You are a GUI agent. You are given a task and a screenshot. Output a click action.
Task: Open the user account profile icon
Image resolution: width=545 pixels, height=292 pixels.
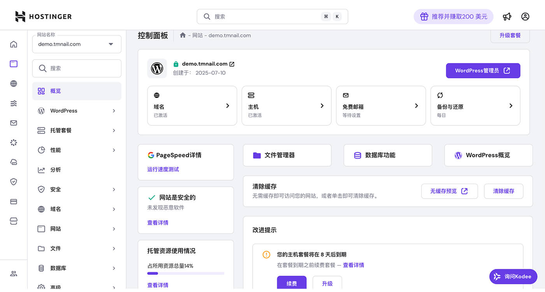pyautogui.click(x=525, y=17)
